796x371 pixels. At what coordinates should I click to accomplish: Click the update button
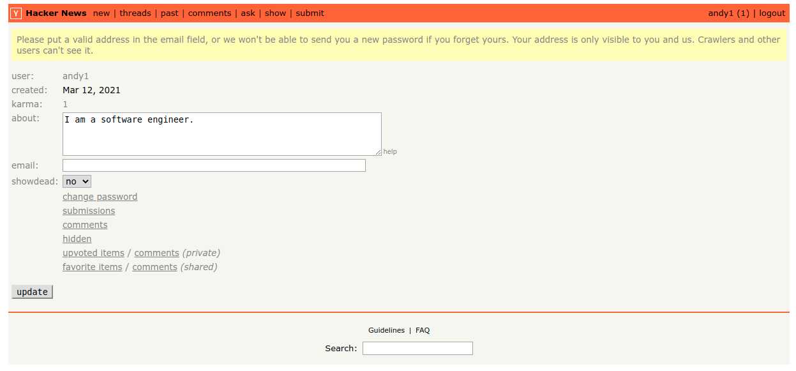point(32,292)
